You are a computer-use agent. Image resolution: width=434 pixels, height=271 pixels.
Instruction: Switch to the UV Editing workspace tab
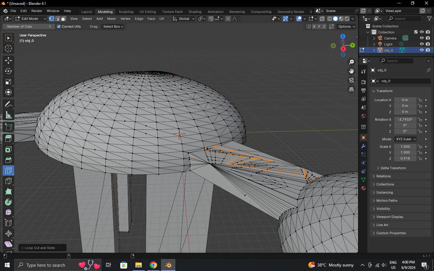click(x=148, y=12)
